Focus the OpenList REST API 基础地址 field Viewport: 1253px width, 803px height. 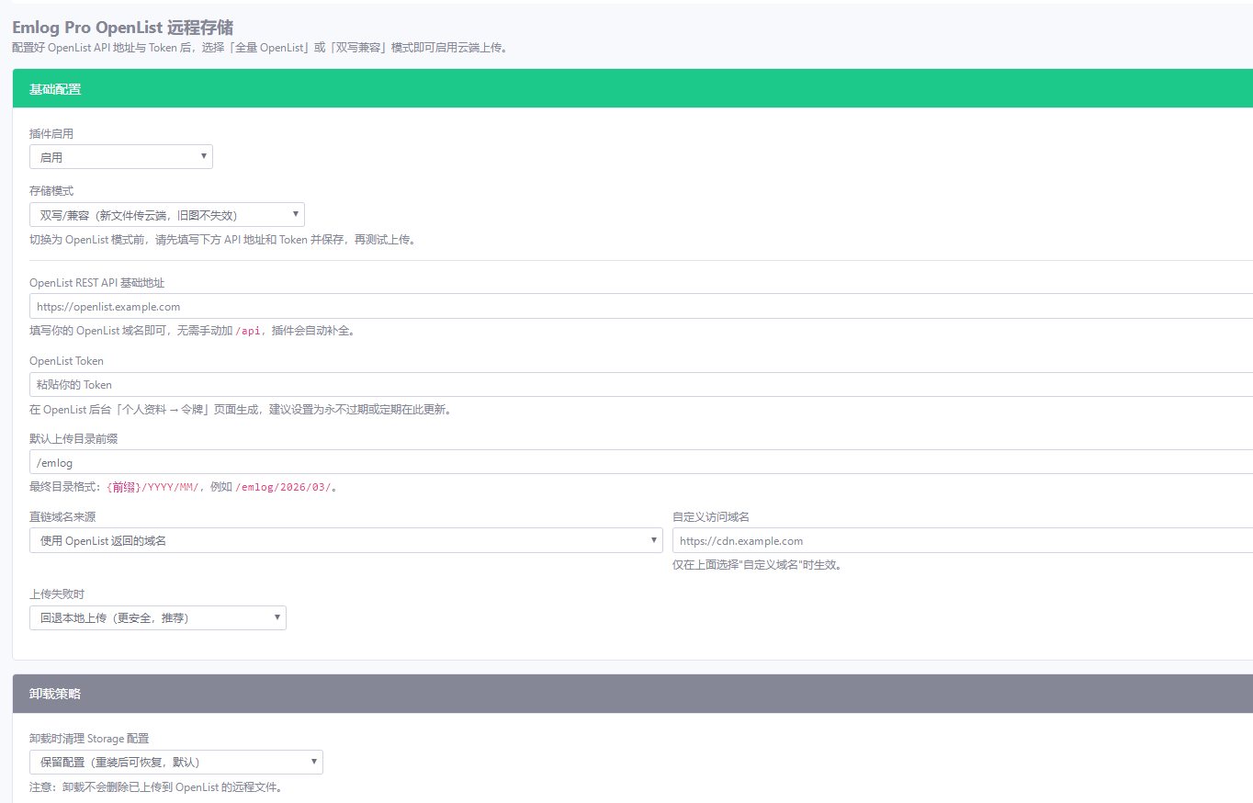click(641, 306)
